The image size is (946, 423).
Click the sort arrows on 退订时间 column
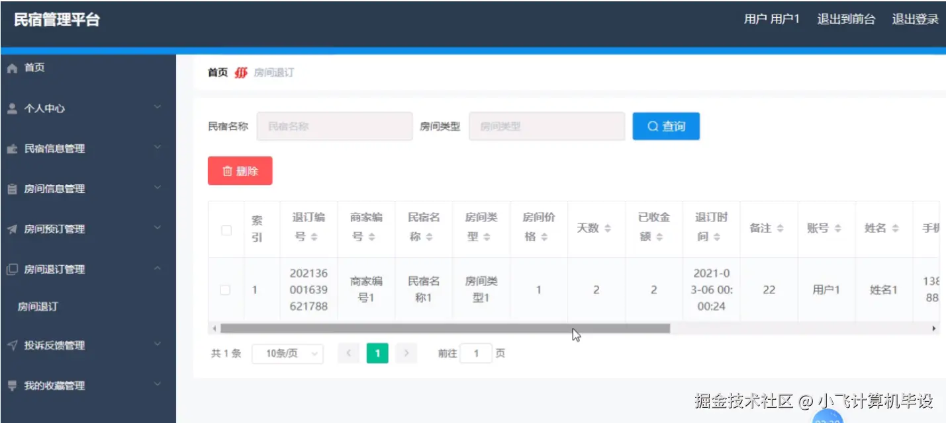pyautogui.click(x=718, y=237)
